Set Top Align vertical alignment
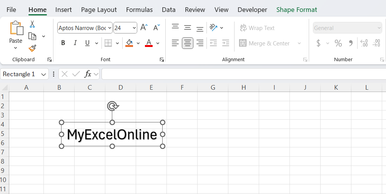Screen dimensions: 386x194 [175, 27]
